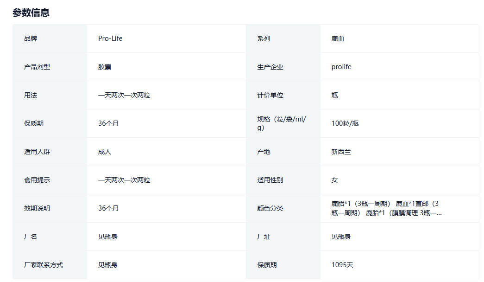
Task: Select the Pro-Life brand value
Action: click(110, 38)
